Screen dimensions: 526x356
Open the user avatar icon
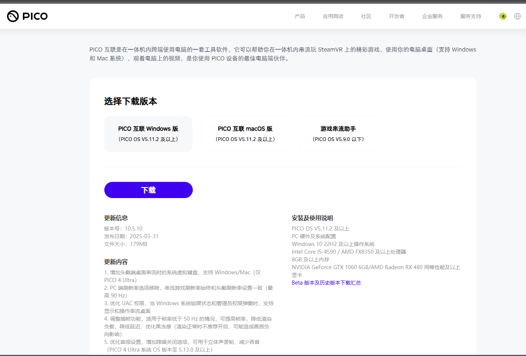coord(503,16)
